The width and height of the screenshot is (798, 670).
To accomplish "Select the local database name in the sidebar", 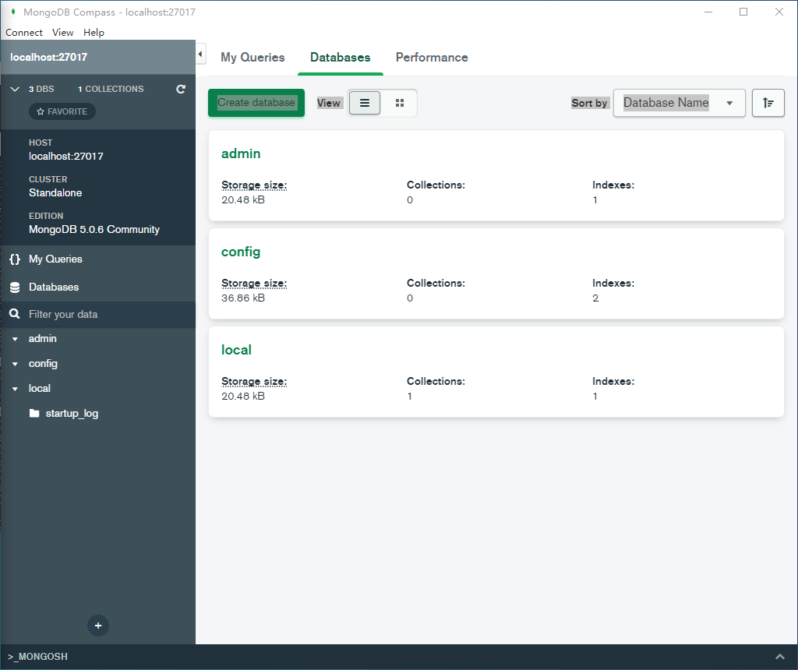I will 39,389.
